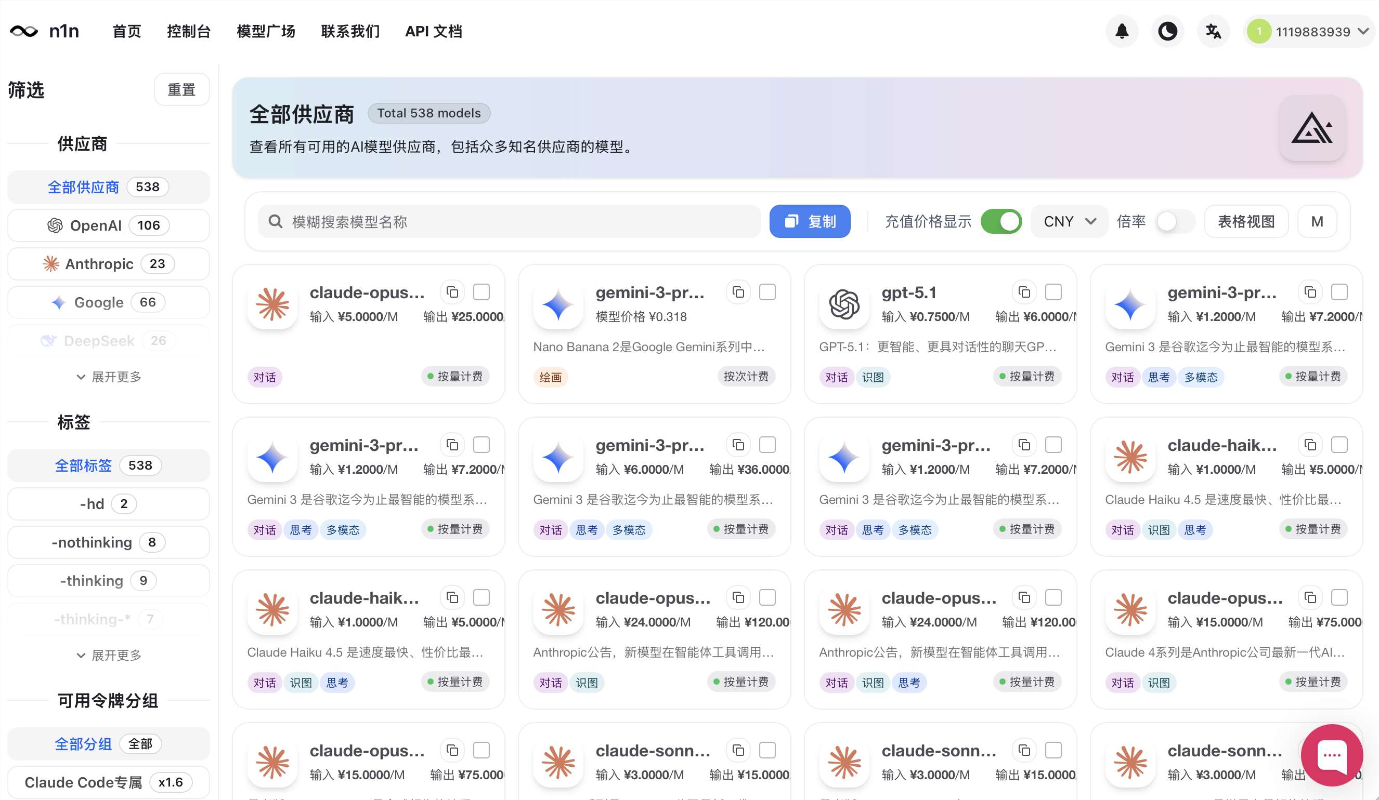Viewport: 1379px width, 800px height.
Task: Click the Anthropic provider logo
Action: tap(51, 263)
